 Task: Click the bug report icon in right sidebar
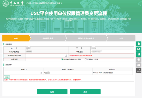(139, 44)
